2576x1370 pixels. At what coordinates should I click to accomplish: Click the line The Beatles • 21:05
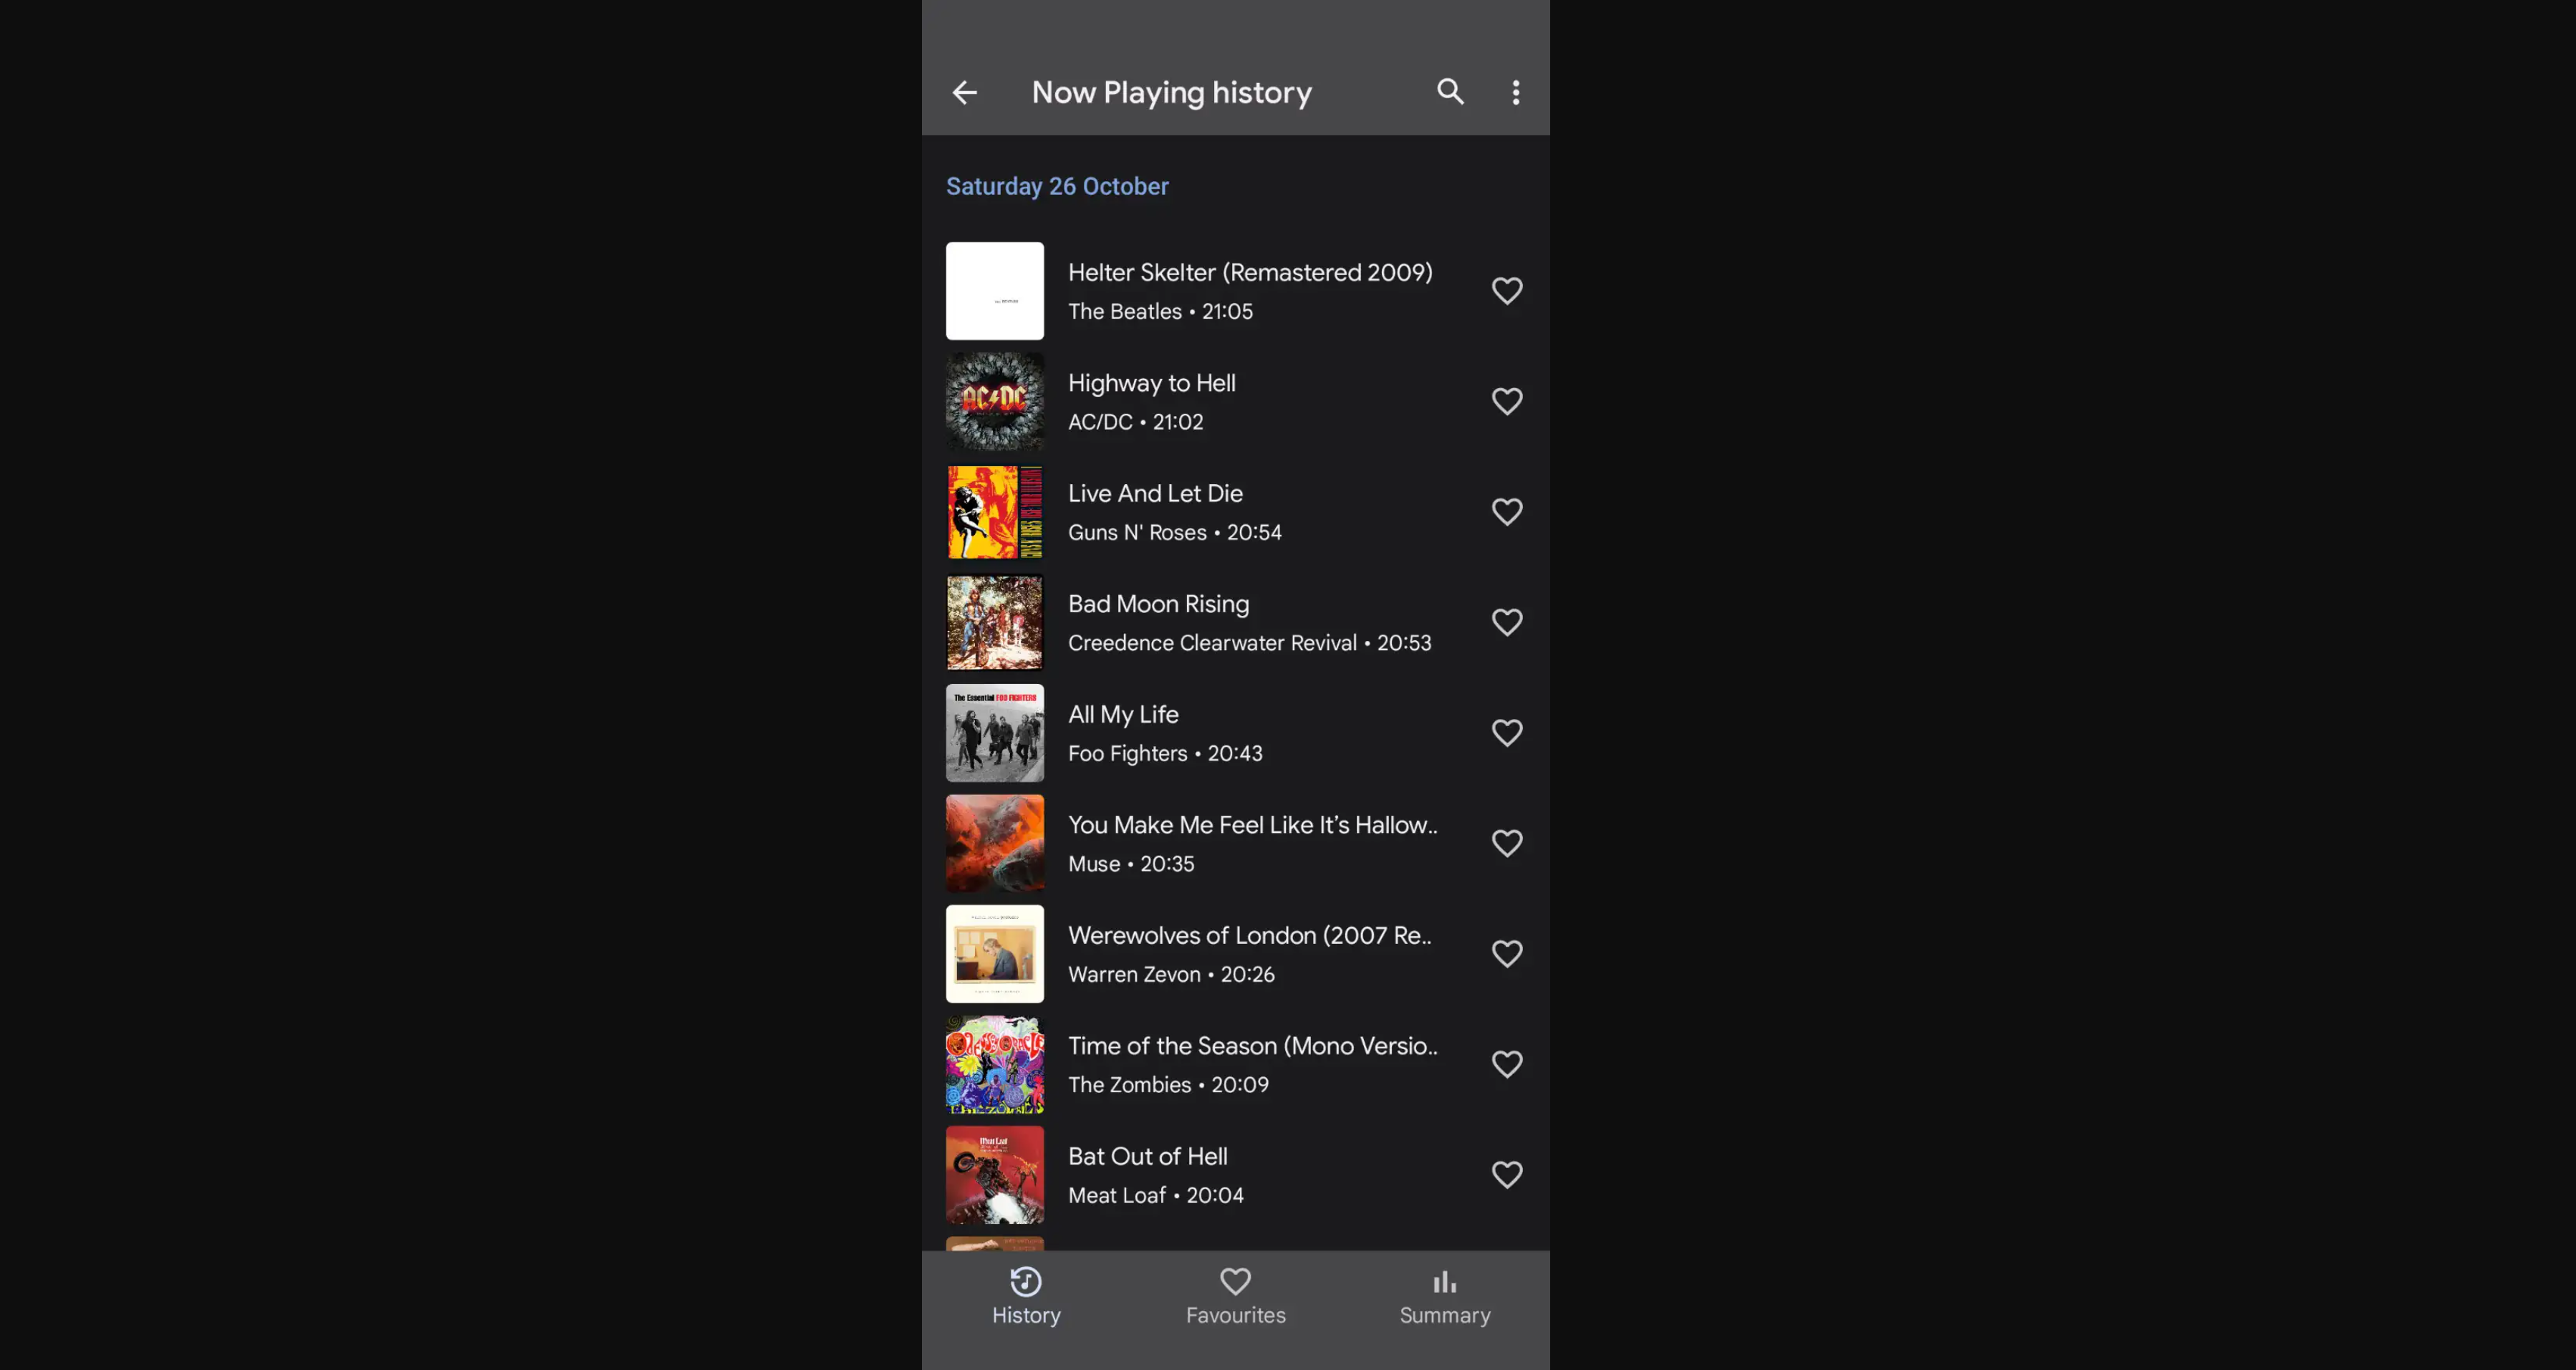(1160, 312)
